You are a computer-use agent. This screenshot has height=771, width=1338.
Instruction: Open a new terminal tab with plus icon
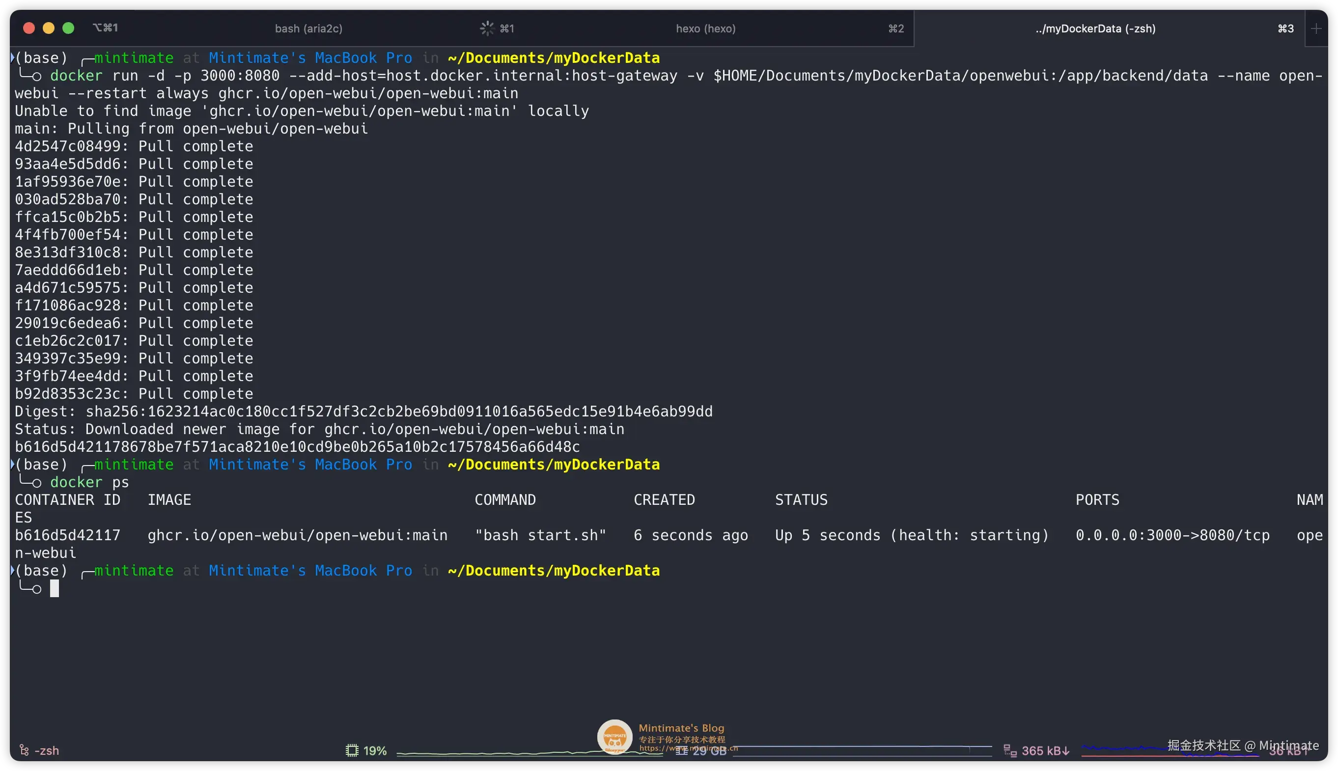tap(1317, 28)
